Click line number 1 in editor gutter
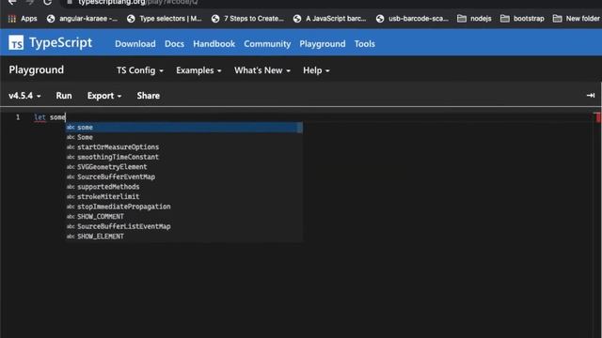Image resolution: width=602 pixels, height=338 pixels. [18, 117]
